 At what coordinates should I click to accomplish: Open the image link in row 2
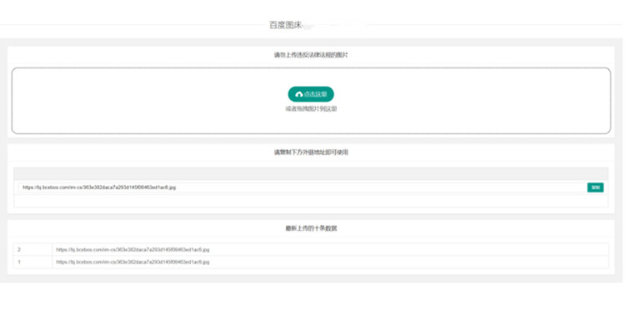[x=132, y=250]
